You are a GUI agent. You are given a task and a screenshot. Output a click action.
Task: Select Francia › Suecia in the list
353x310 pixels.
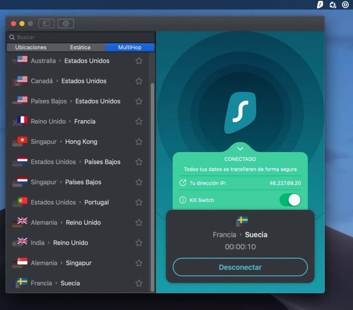(x=78, y=283)
